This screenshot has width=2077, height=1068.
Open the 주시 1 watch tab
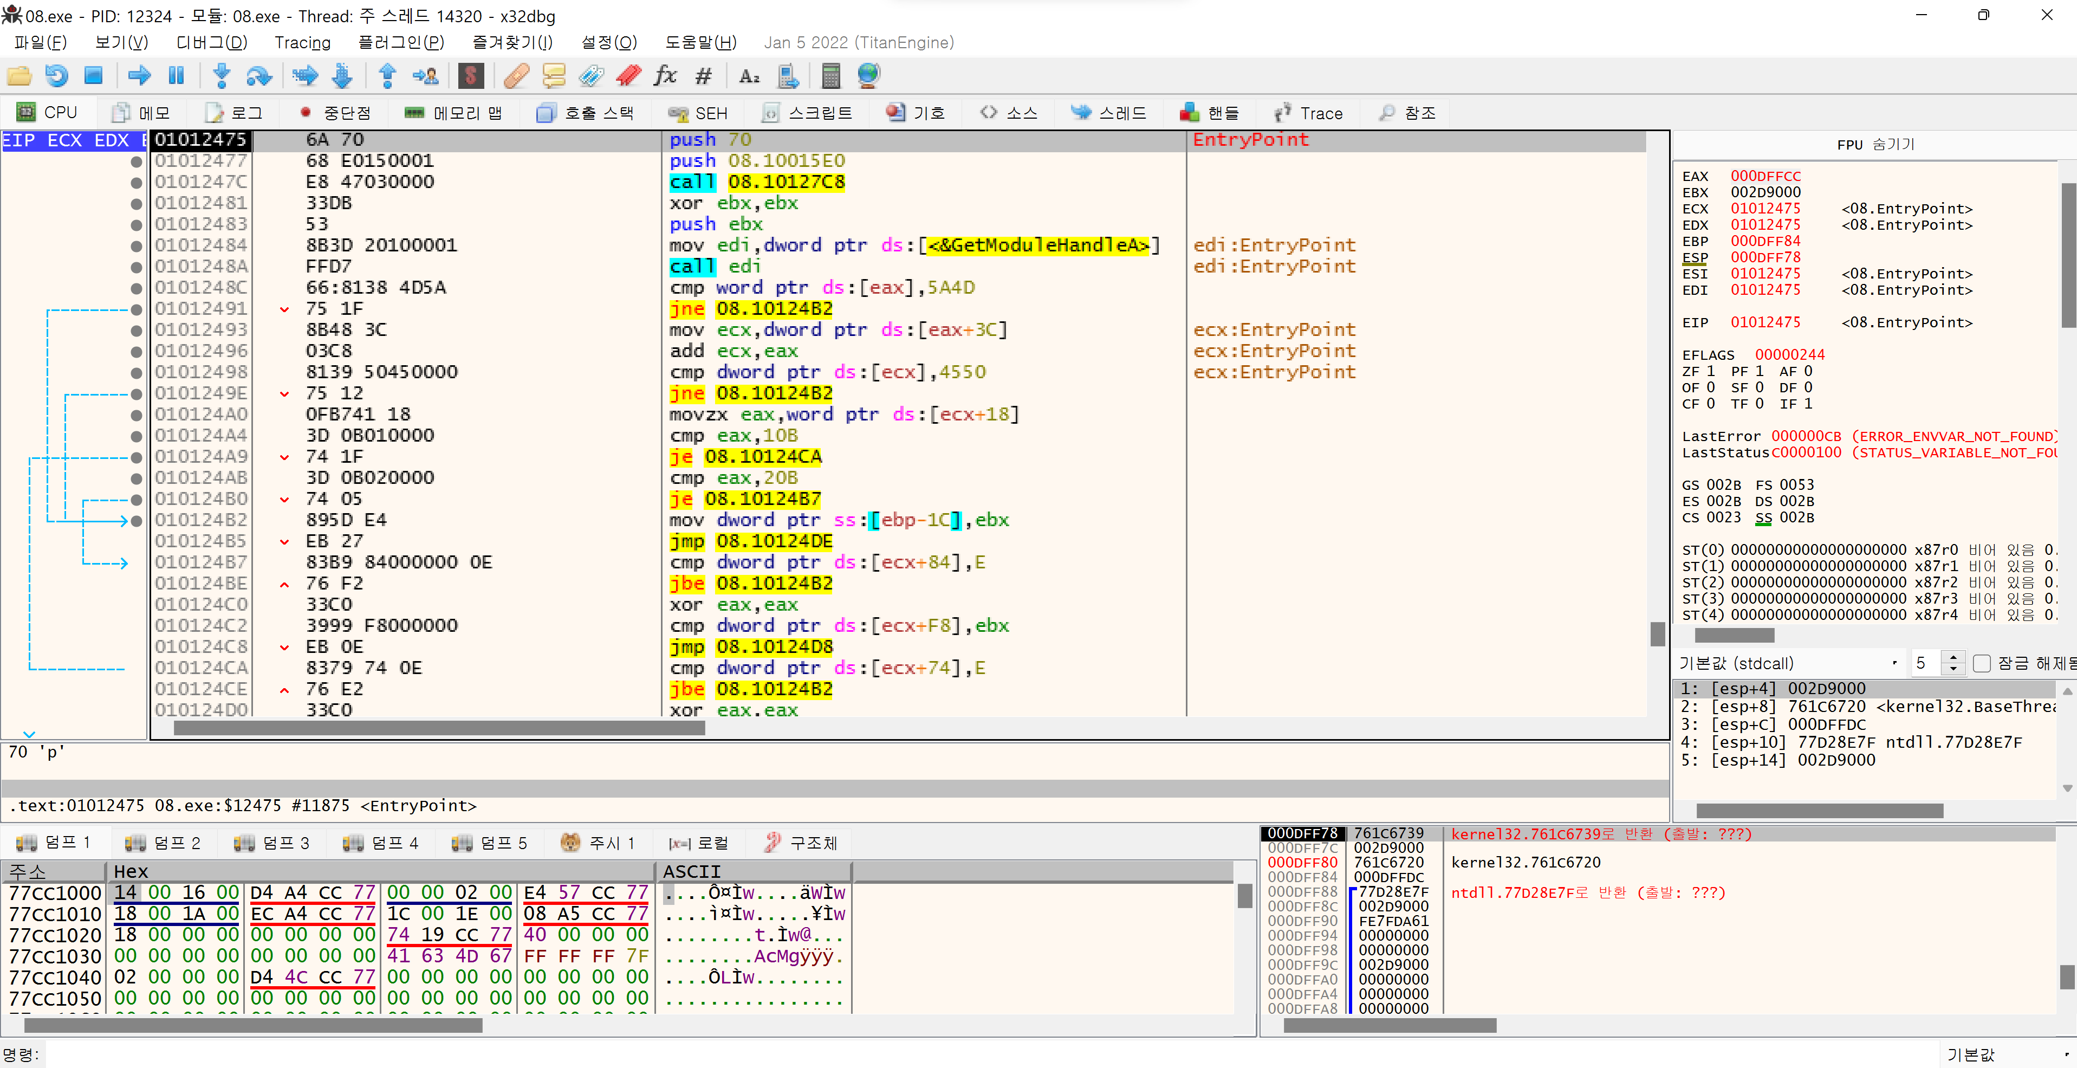(598, 843)
